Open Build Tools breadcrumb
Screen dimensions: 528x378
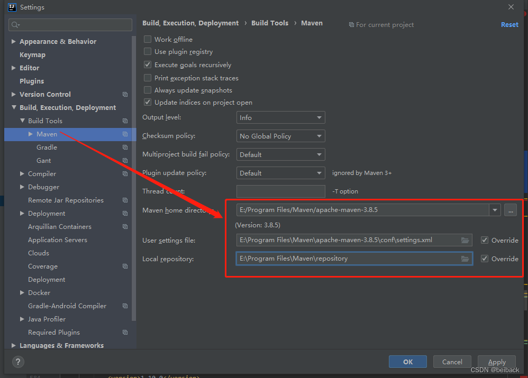click(x=270, y=23)
